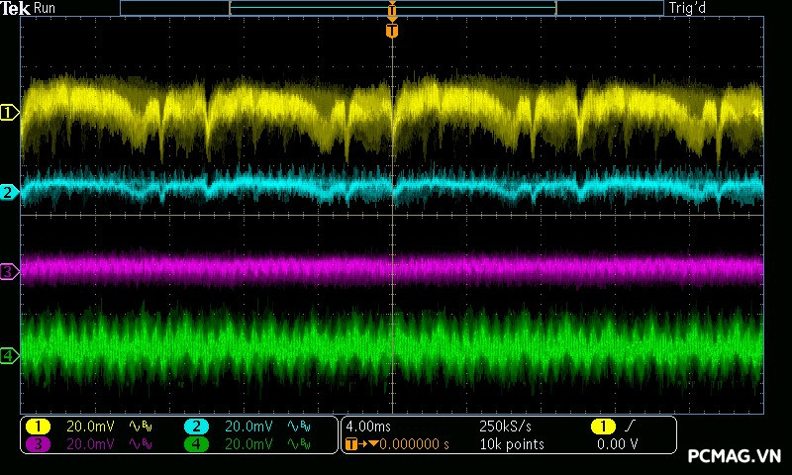
Task: Click the channel 3 magenta ground marker
Action: pos(9,270)
